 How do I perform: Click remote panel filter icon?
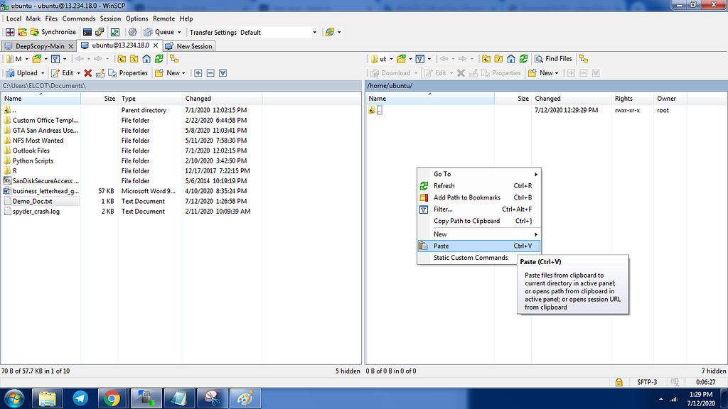[419, 59]
